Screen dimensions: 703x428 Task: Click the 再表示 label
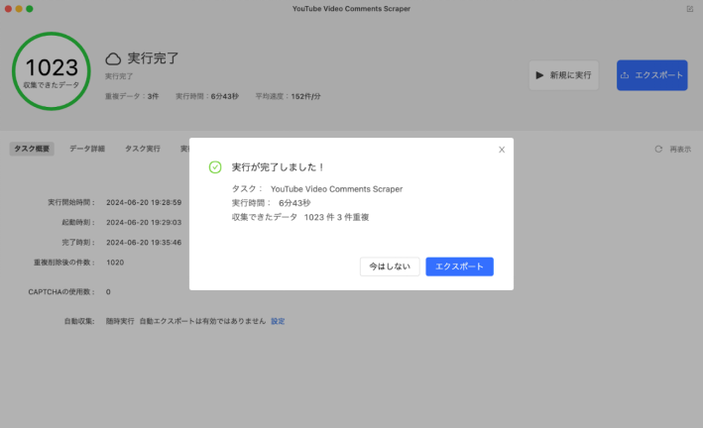(x=680, y=150)
